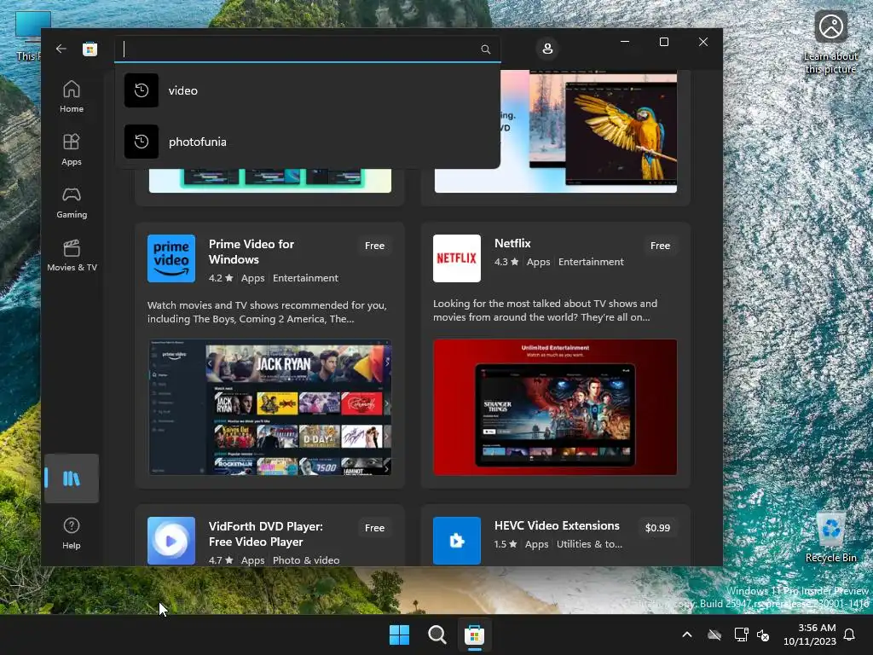Click 'Photo & video' category on VidForth card
Image resolution: width=873 pixels, height=655 pixels.
(x=306, y=560)
